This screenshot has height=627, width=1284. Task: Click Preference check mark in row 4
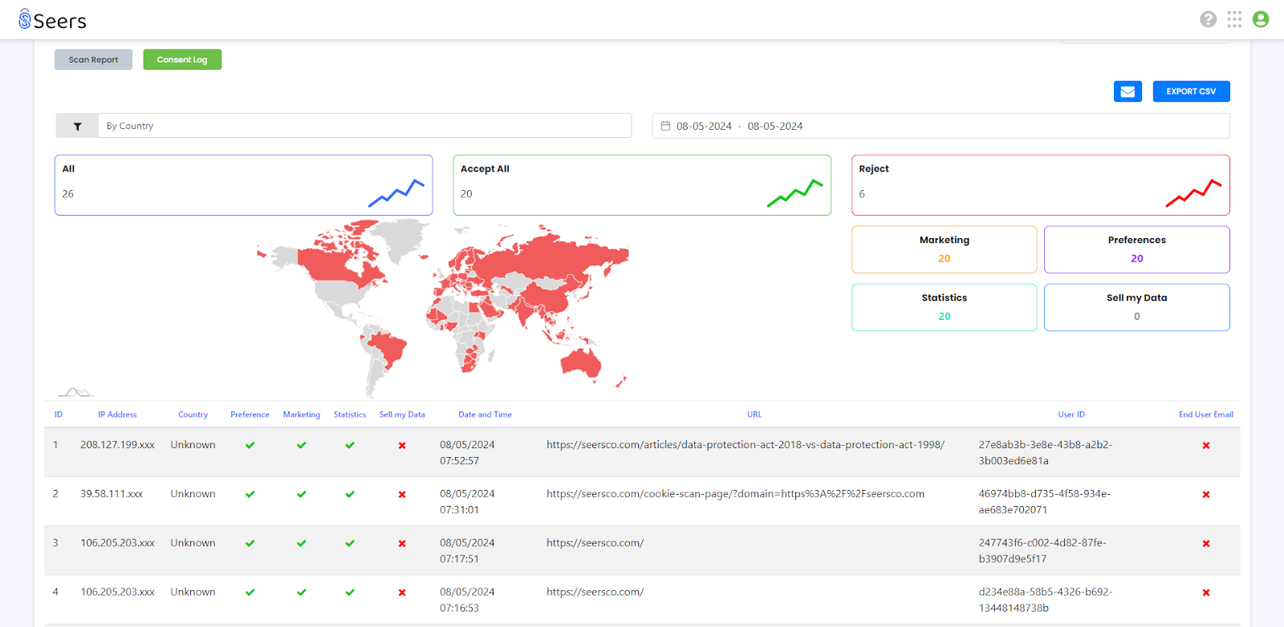tap(250, 593)
